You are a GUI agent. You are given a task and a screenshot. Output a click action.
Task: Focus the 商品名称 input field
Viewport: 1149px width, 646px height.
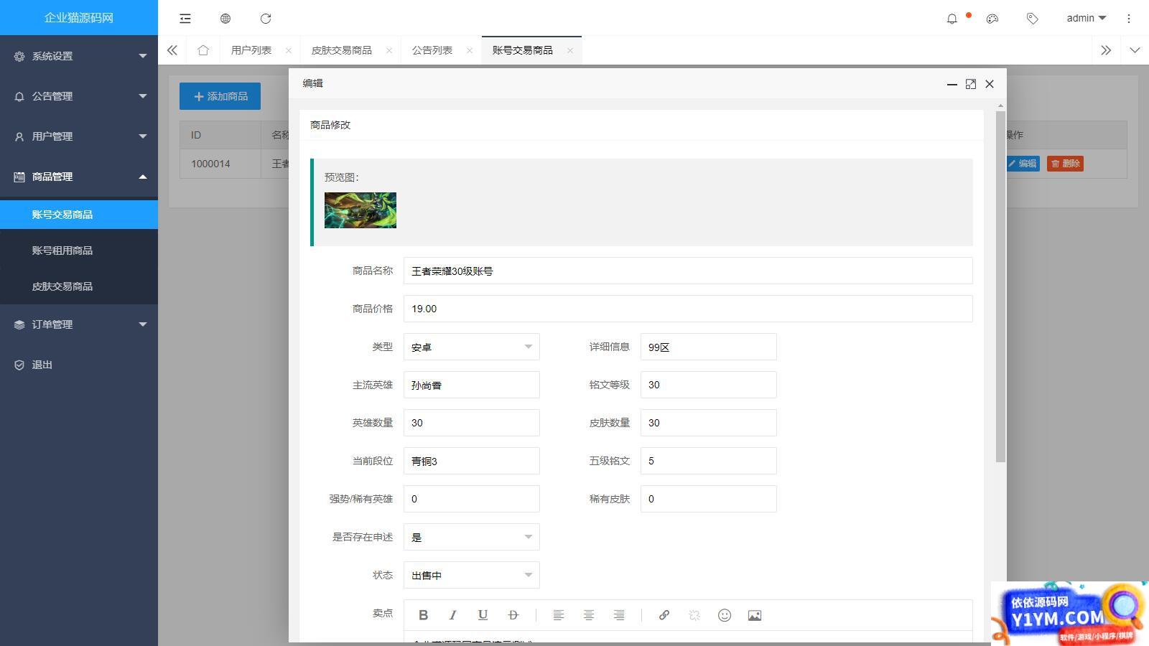(x=688, y=271)
